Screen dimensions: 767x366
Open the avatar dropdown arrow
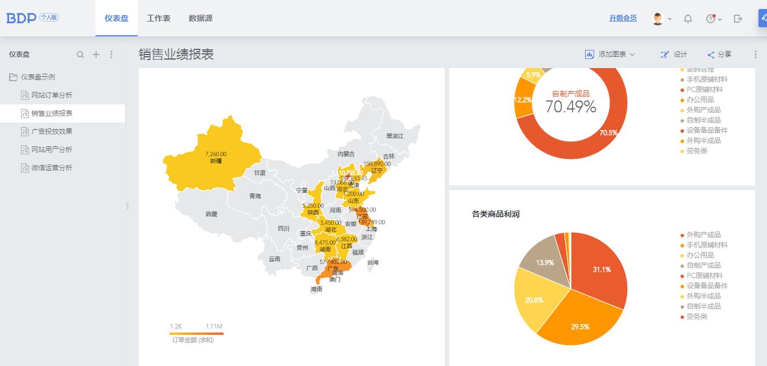(671, 18)
